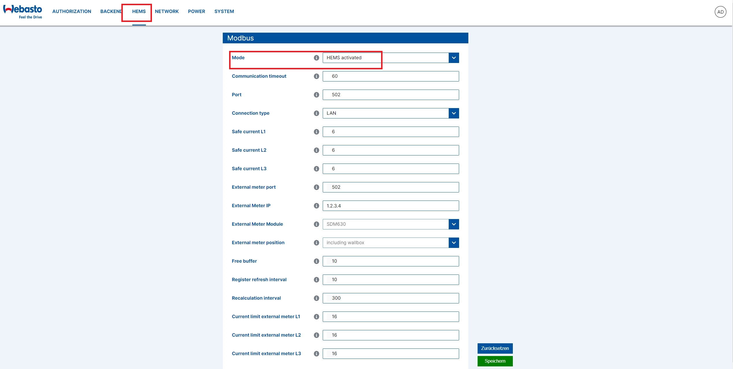Open the AD user avatar menu
The height and width of the screenshot is (369, 733).
720,12
